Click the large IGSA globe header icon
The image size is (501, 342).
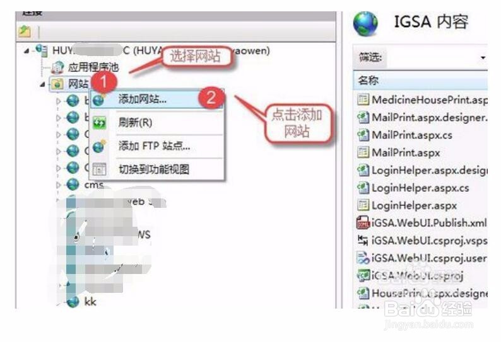(365, 23)
